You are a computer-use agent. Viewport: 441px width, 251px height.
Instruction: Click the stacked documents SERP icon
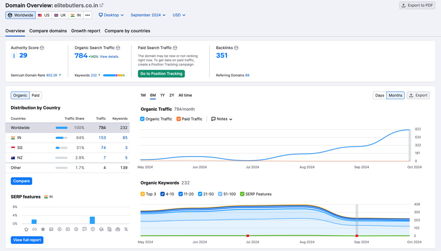[109, 229]
